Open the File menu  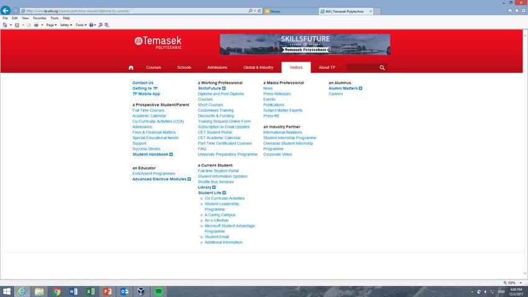click(x=5, y=18)
